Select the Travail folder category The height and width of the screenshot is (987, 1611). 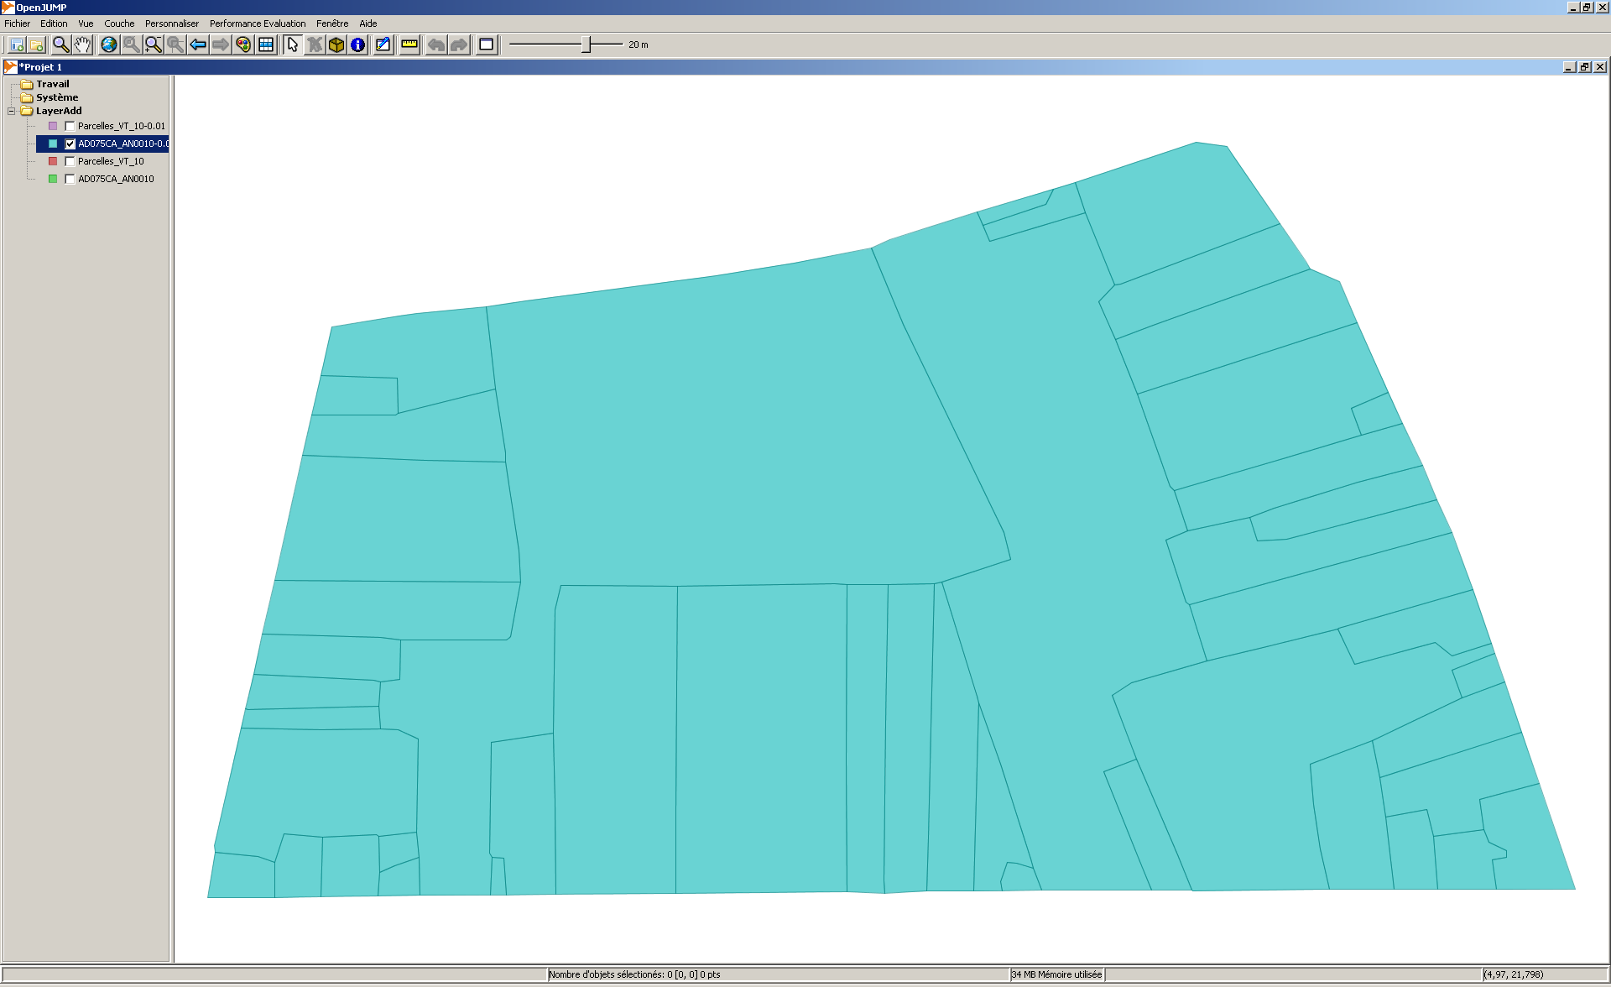click(x=52, y=84)
